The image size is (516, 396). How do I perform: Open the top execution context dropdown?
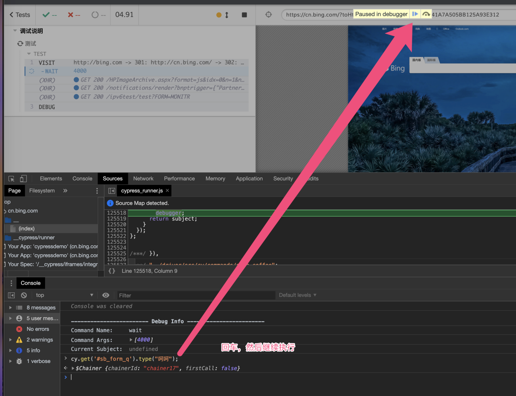(64, 295)
